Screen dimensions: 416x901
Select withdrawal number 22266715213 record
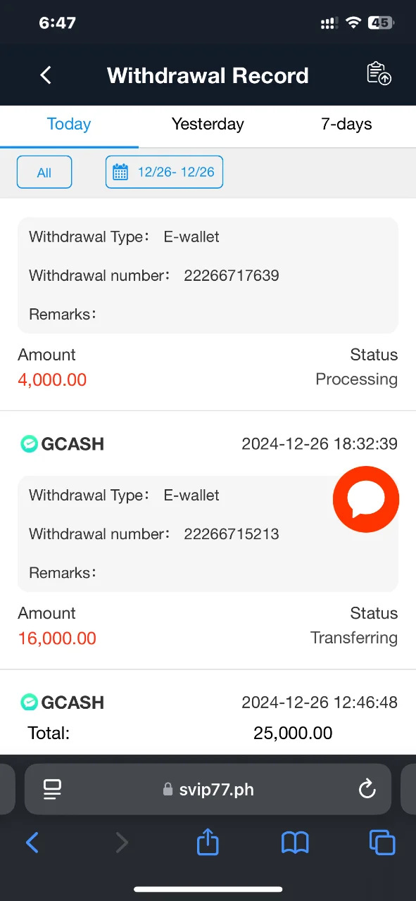[208, 534]
